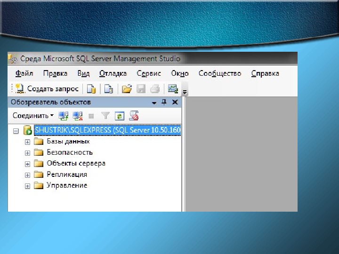Click the new Database Engine query icon
339x254 pixels.
coord(91,89)
